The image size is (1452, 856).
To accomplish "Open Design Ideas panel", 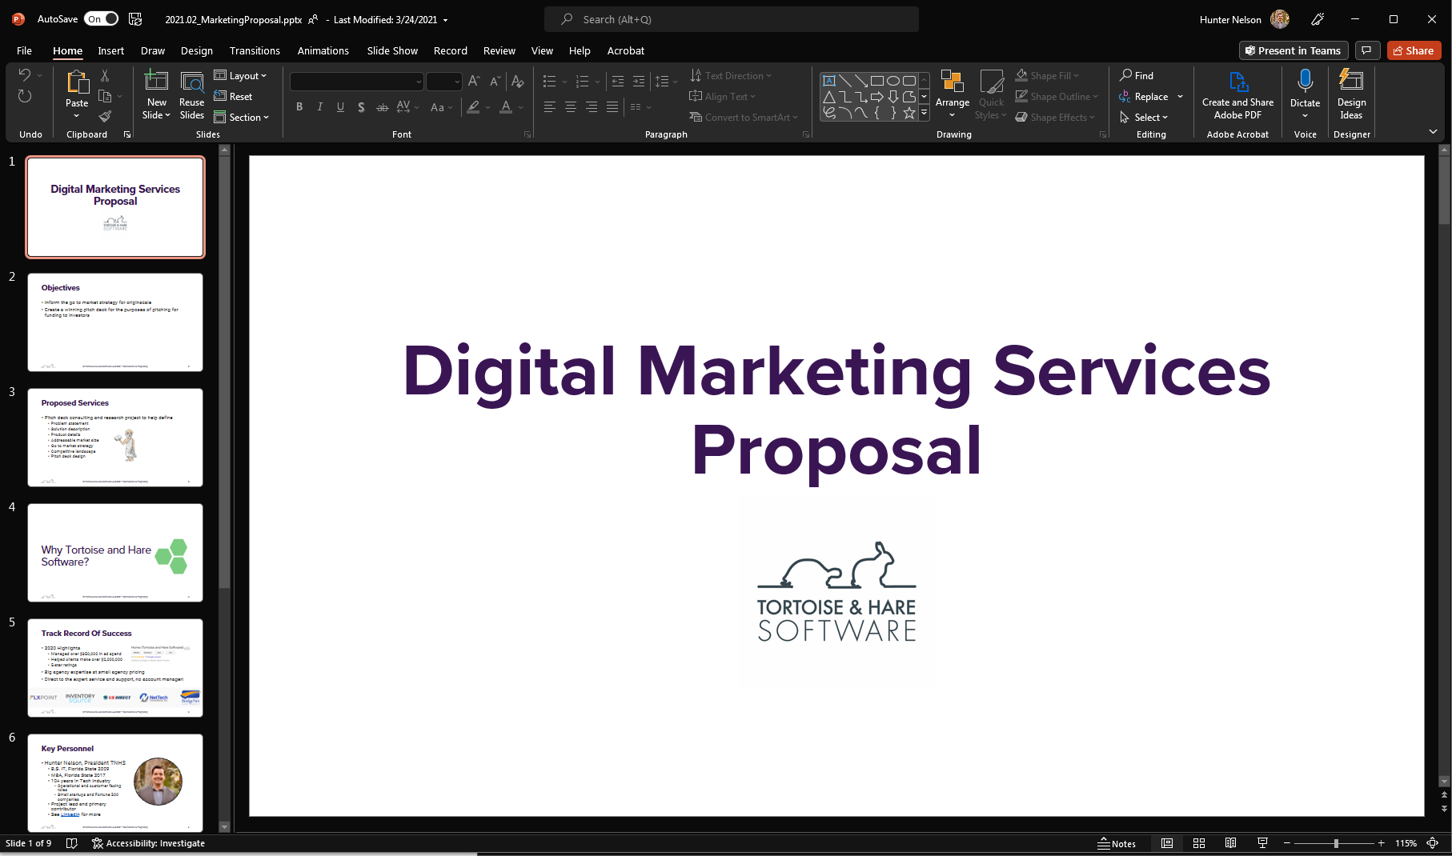I will 1350,94.
